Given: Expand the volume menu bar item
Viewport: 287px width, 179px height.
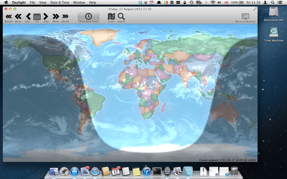Looking at the screenshot, I should coord(219,3).
